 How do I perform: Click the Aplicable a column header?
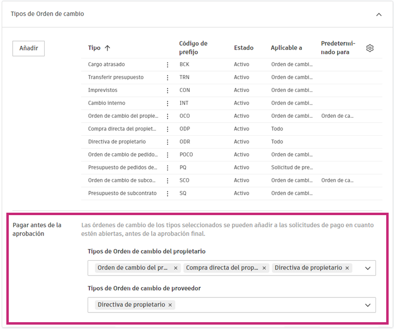tap(287, 48)
